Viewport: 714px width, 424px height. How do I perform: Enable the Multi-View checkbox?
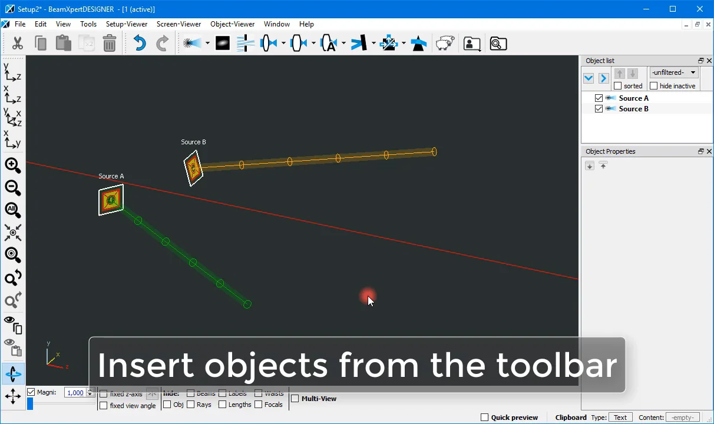tap(295, 399)
